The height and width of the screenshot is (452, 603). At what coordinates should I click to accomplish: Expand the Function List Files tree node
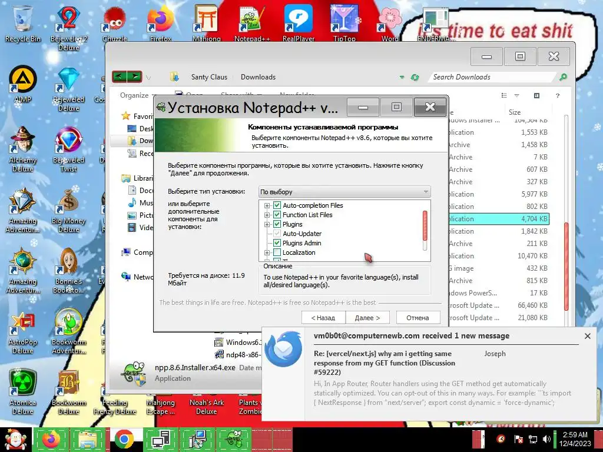[267, 215]
